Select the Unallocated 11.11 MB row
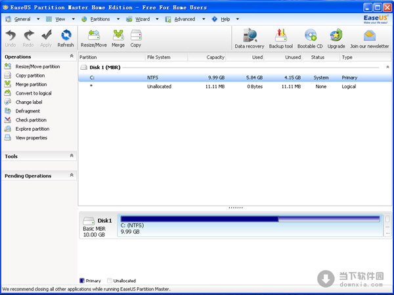 [235, 87]
